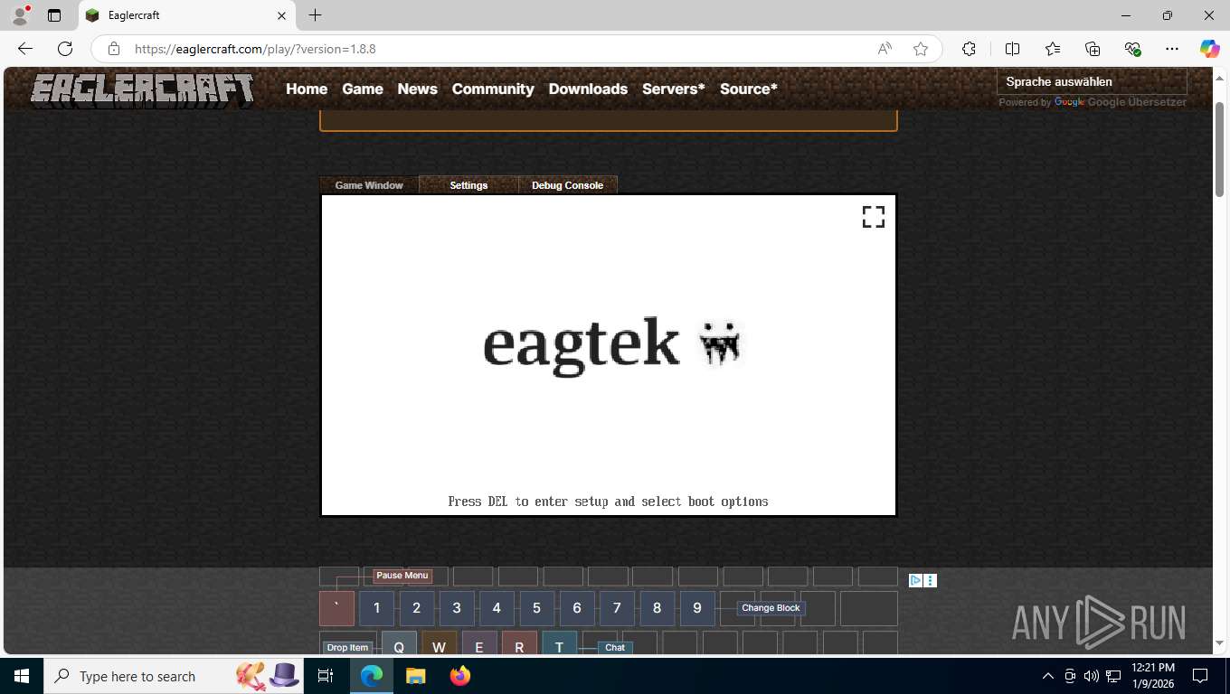This screenshot has width=1230, height=694.
Task: Open the Community navigation link
Action: pyautogui.click(x=493, y=89)
